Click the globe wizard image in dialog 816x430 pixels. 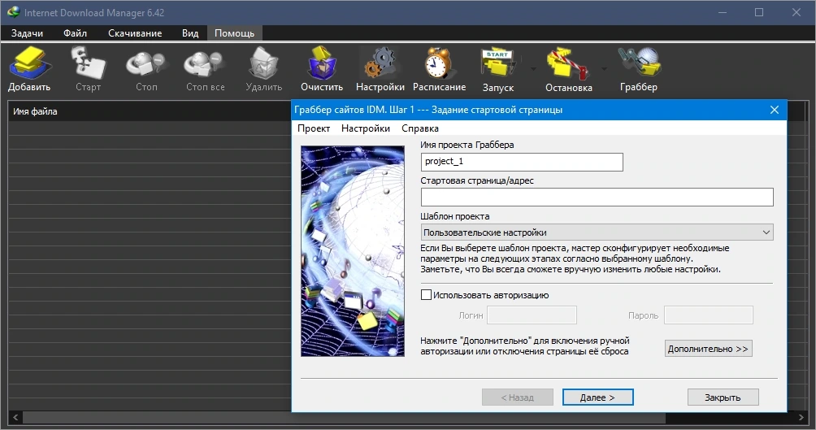[x=352, y=251]
